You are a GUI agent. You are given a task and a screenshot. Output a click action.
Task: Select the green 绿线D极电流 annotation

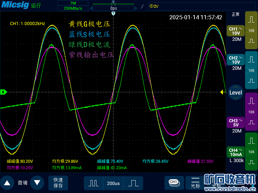(x=89, y=45)
